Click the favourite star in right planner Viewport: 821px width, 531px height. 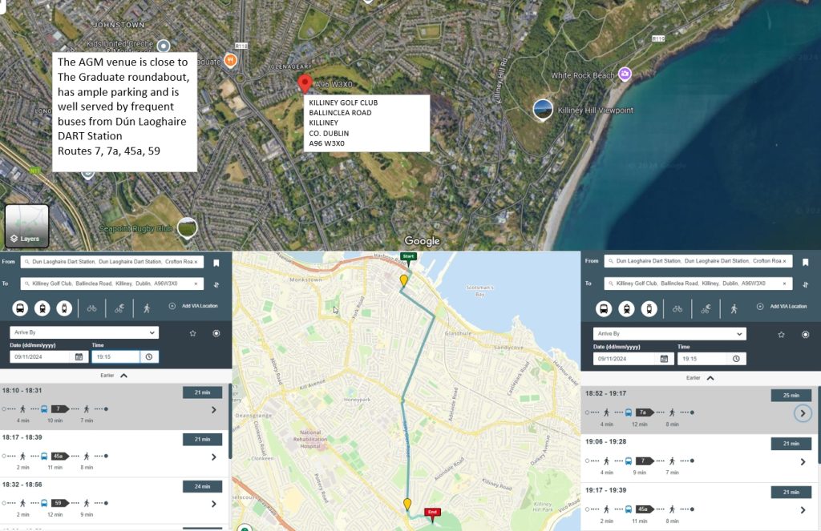781,335
